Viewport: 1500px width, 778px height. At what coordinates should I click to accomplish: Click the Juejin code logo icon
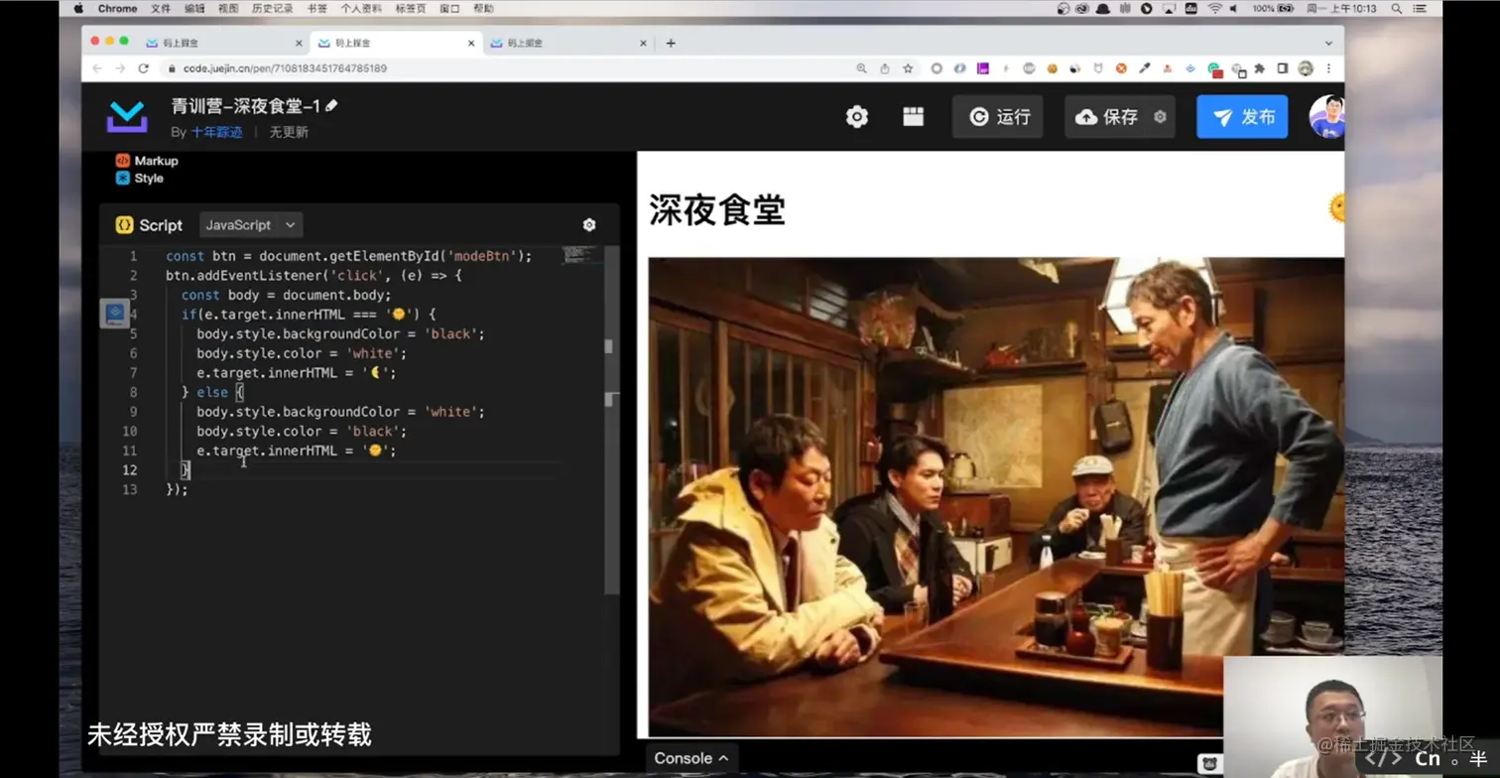click(127, 117)
